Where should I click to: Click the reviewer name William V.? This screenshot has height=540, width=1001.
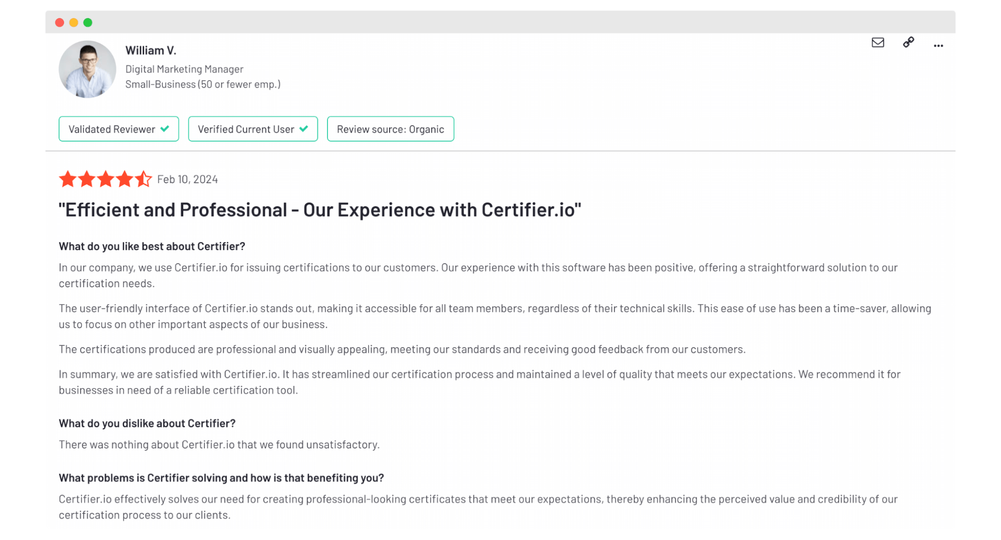151,51
